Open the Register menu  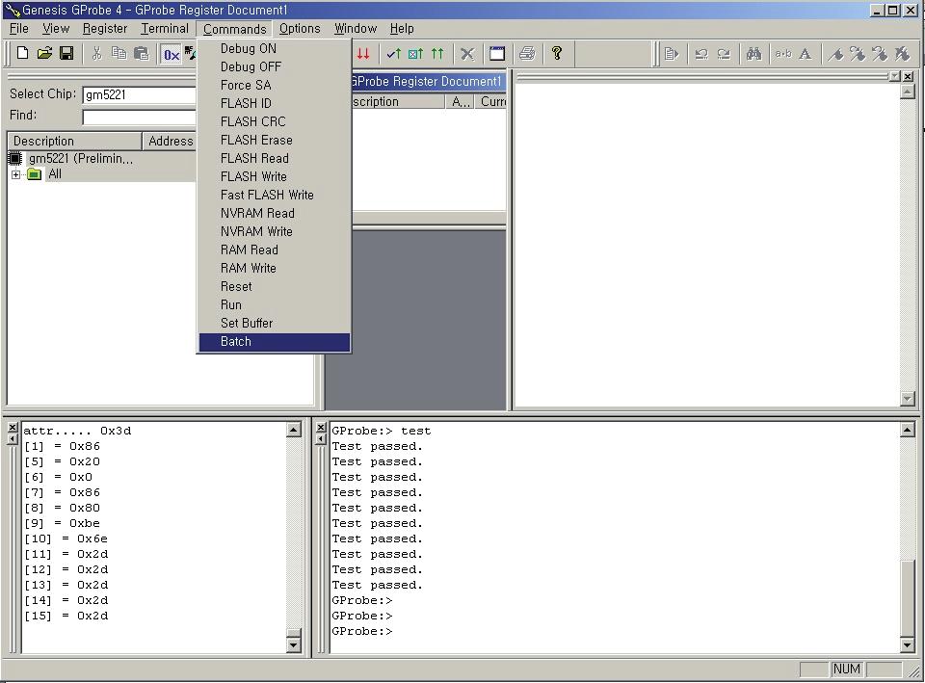pos(105,28)
